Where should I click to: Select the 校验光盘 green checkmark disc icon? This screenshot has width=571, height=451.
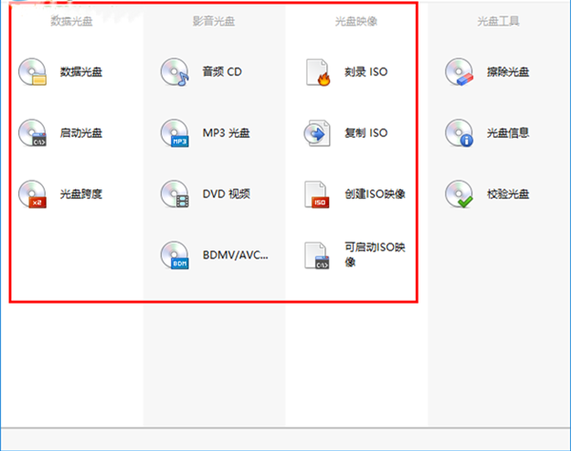pyautogui.click(x=460, y=194)
